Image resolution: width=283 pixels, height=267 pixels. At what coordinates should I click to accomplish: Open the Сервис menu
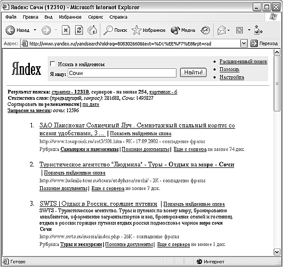[96, 17]
